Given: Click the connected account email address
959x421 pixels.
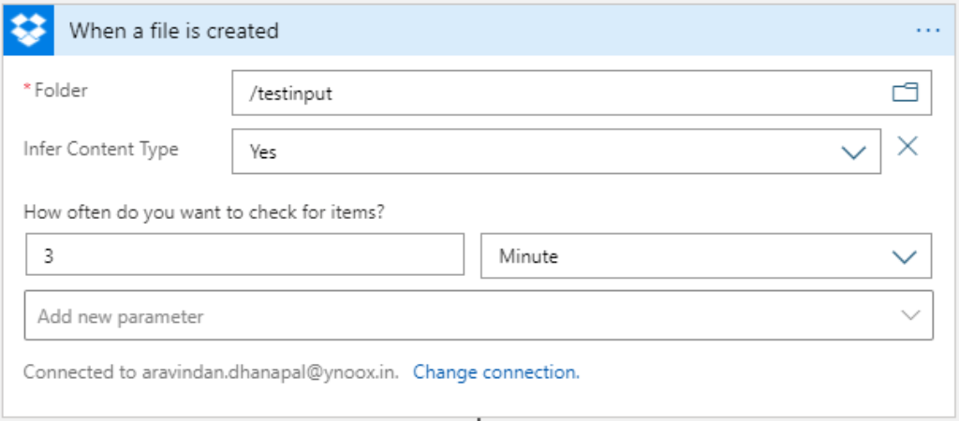Looking at the screenshot, I should pos(271,371).
